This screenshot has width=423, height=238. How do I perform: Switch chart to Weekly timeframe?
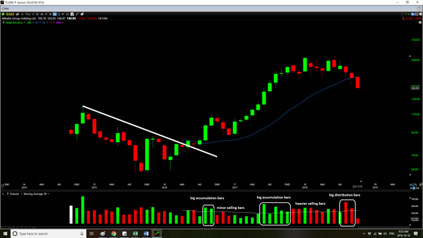(50, 14)
